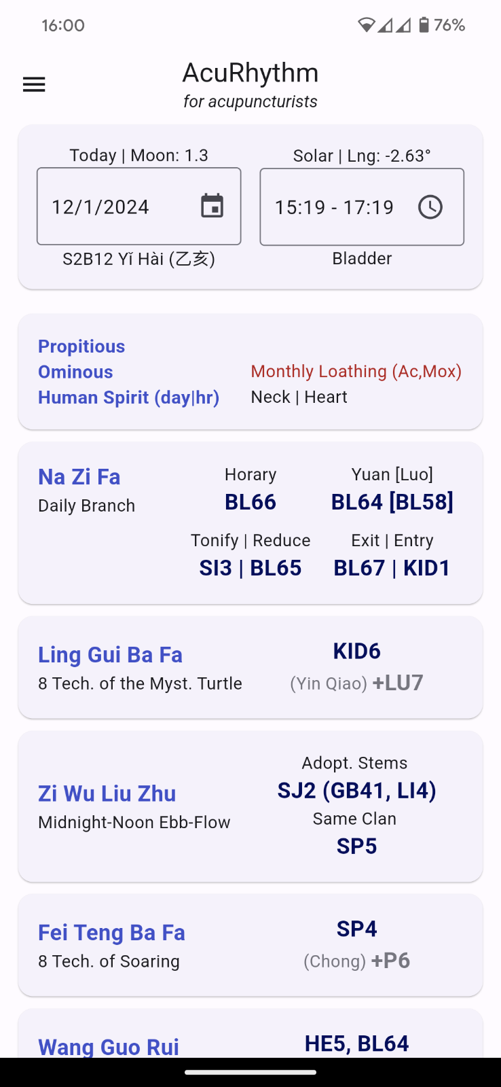The width and height of the screenshot is (501, 1087).
Task: Open Ling Gui Ba Fa details
Action: pyautogui.click(x=110, y=655)
